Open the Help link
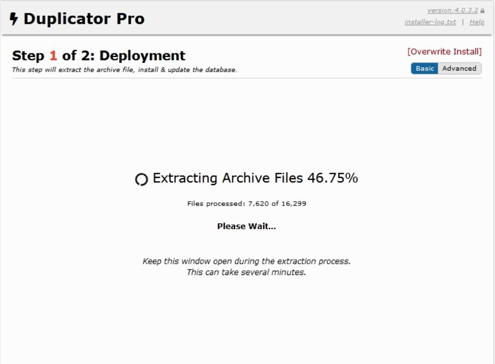495x364 pixels. point(477,22)
